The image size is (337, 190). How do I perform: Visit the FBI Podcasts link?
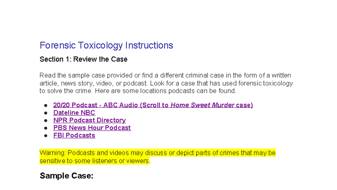(x=74, y=135)
